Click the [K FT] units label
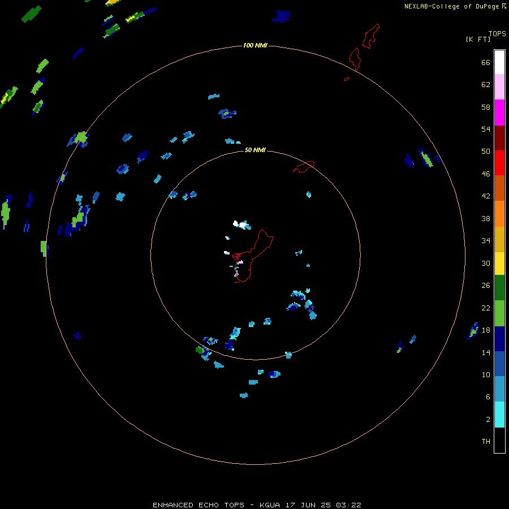Viewport: 509px width, 509px height. (478, 39)
